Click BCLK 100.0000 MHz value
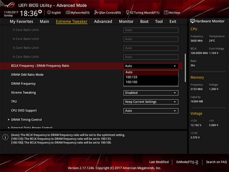The image size is (229, 172). 199,53
